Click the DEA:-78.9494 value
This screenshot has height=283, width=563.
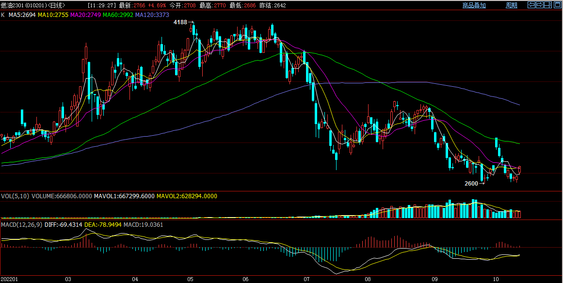pos(103,224)
